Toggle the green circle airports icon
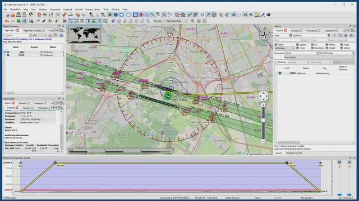The width and height of the screenshot is (359, 201). (x=110, y=15)
